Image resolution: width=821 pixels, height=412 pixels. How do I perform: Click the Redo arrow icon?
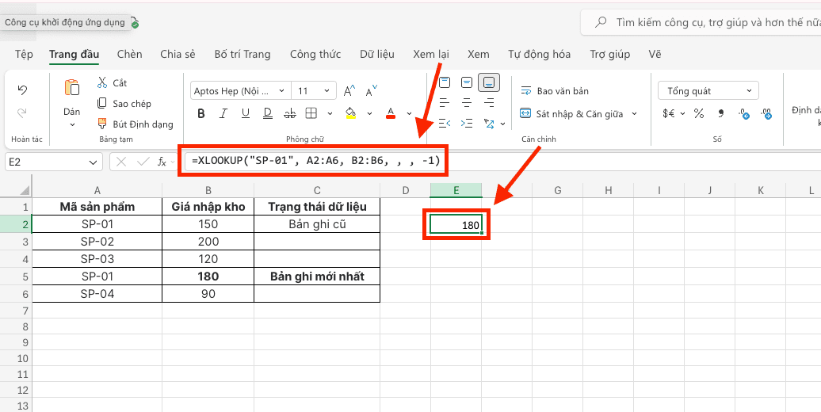[22, 112]
